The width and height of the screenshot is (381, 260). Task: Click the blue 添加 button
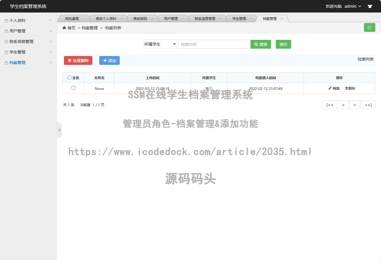point(109,61)
